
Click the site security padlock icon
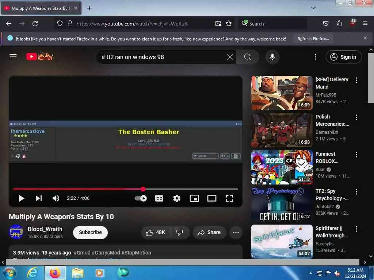(70, 24)
